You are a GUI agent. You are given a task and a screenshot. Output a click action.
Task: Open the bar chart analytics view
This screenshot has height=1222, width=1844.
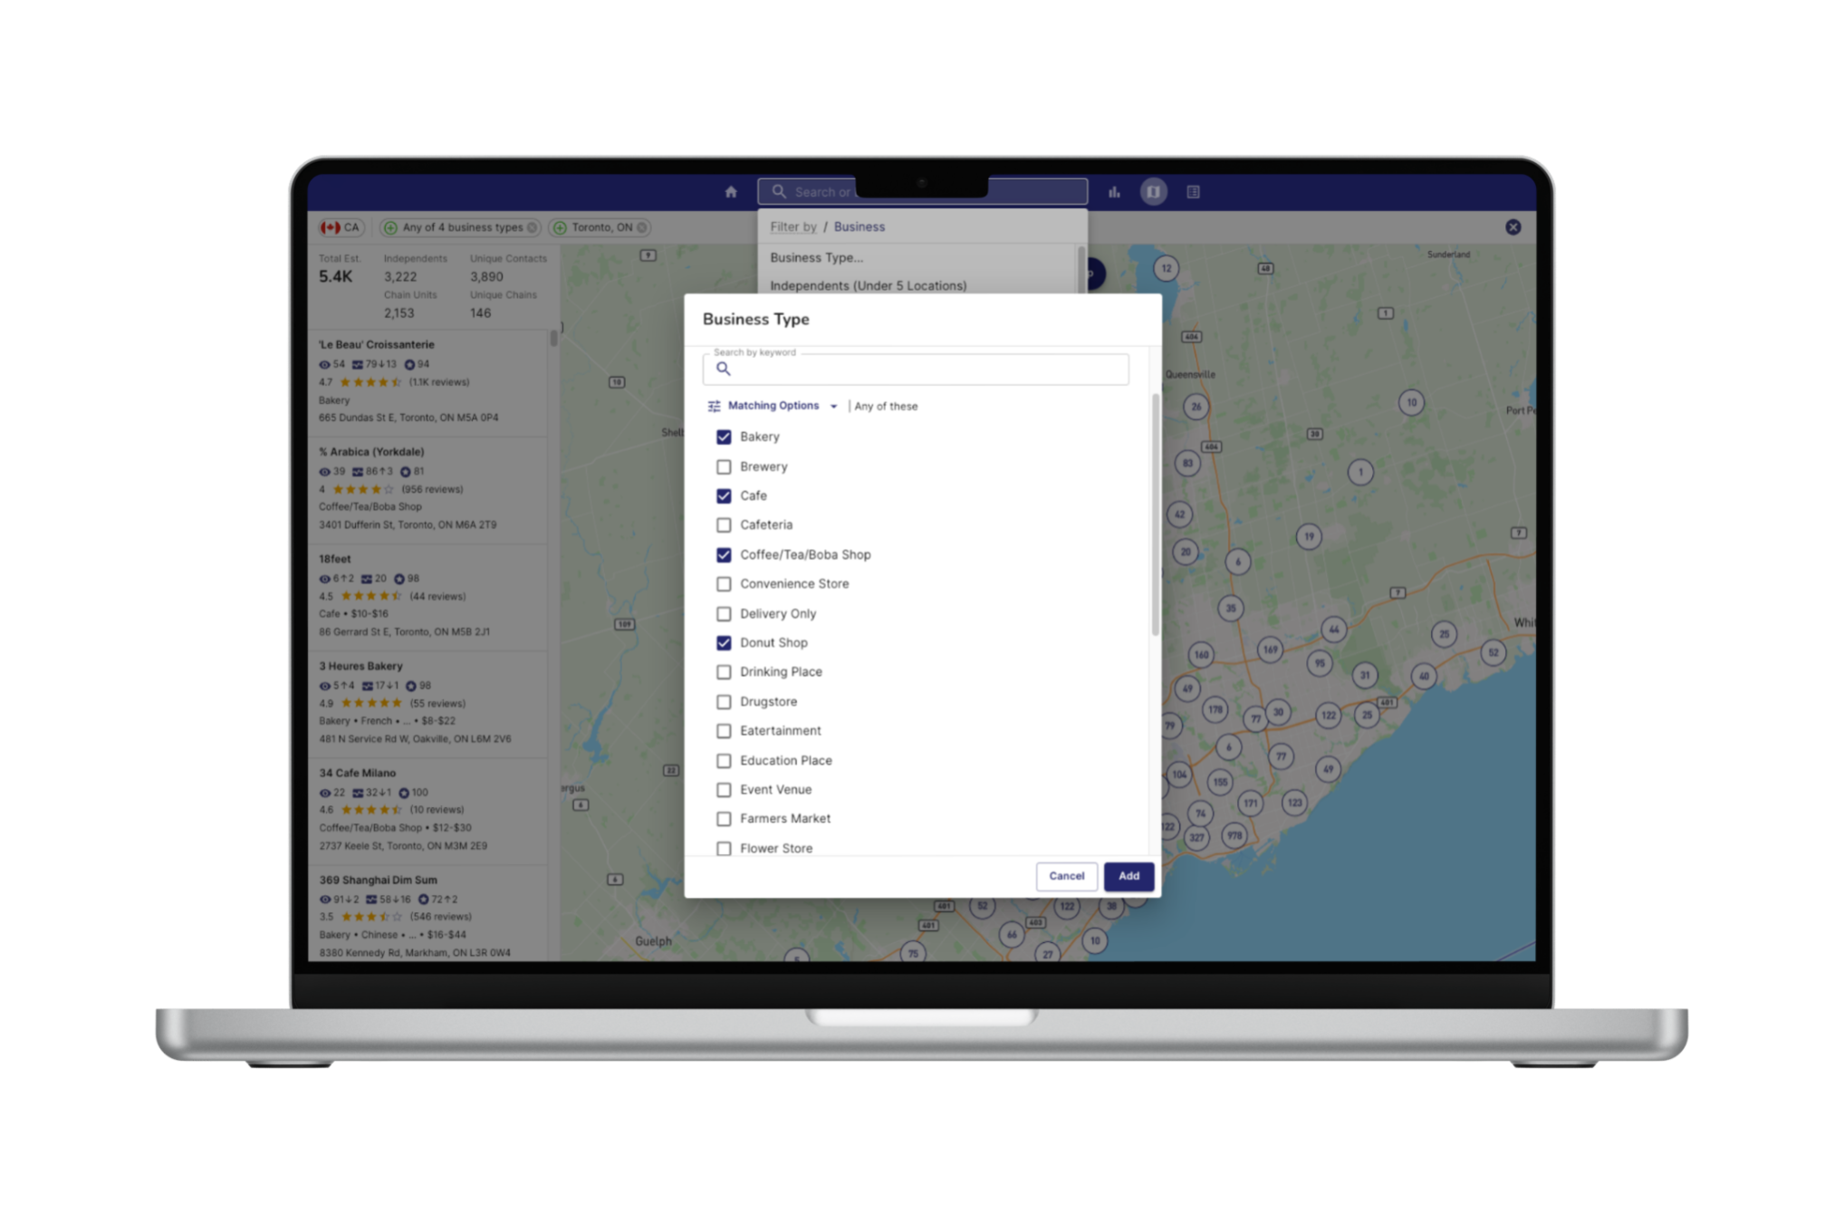(1114, 192)
